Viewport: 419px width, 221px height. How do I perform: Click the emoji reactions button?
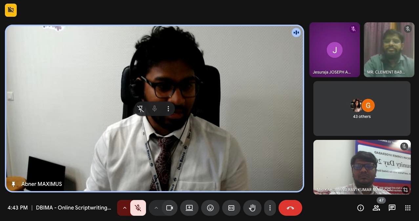[210, 208]
